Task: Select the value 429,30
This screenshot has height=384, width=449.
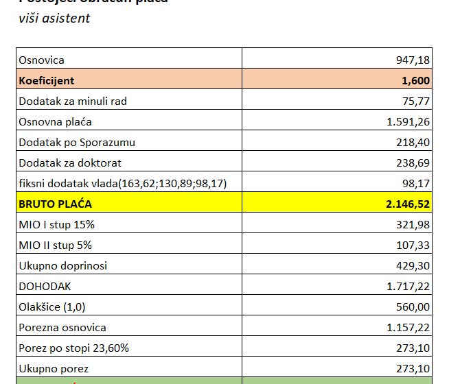Action: (413, 266)
